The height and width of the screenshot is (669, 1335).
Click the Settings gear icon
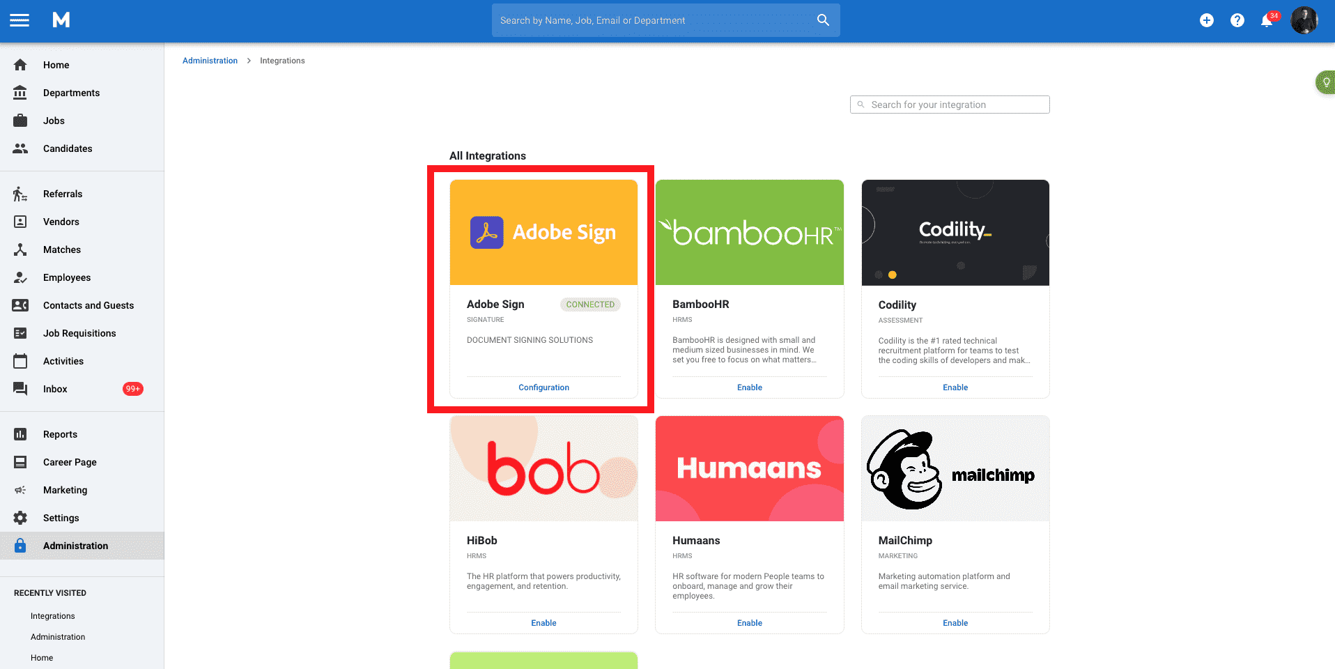[20, 518]
